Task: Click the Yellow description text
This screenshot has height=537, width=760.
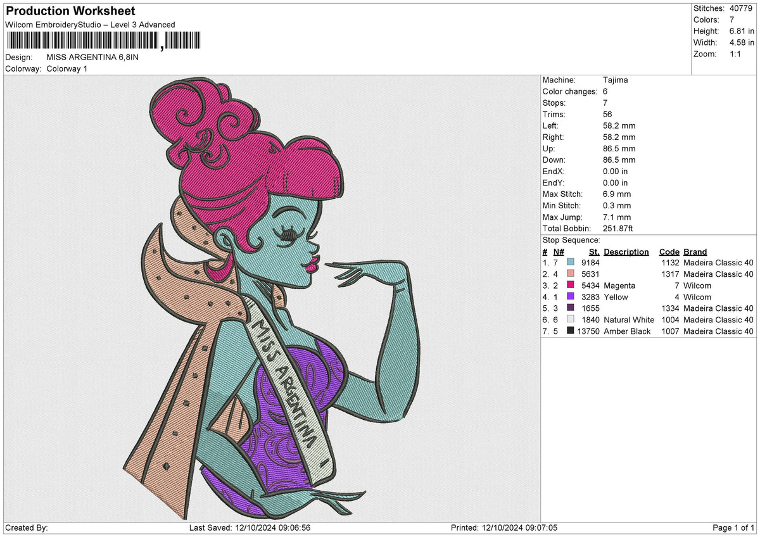Action: click(616, 297)
